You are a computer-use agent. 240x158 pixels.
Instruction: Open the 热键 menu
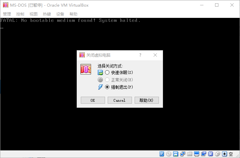[x=47, y=14]
